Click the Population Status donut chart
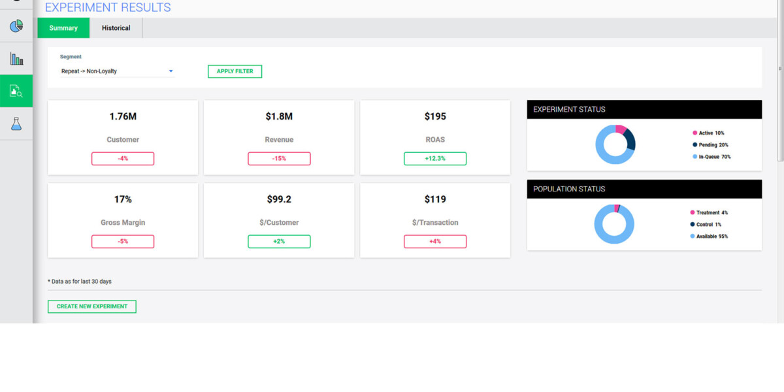The image size is (784, 392). tap(614, 224)
